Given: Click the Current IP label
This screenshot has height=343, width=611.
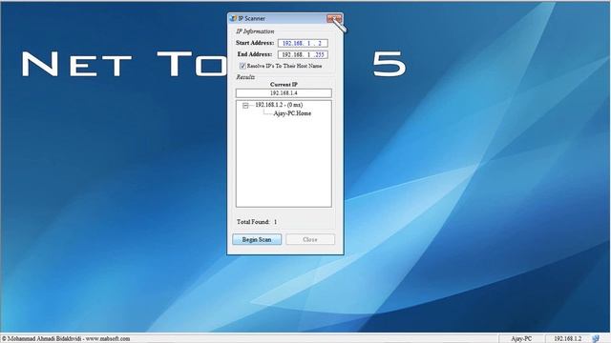Looking at the screenshot, I should coord(284,84).
